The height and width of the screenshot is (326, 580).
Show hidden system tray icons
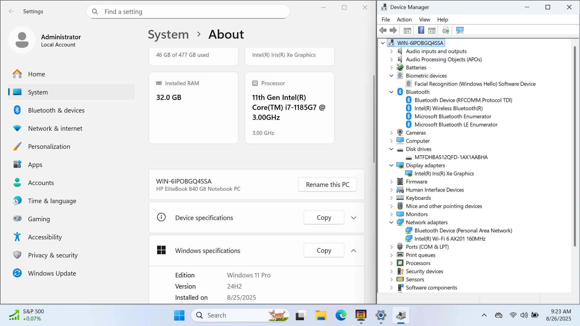484,315
